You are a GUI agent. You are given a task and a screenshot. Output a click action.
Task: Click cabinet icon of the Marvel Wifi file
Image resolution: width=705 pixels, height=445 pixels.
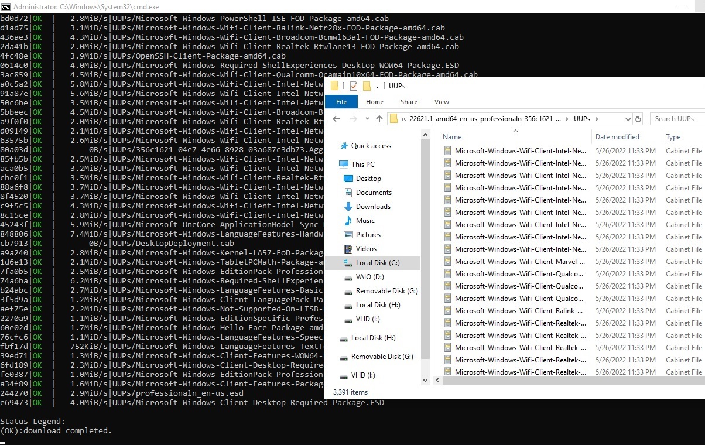point(447,262)
